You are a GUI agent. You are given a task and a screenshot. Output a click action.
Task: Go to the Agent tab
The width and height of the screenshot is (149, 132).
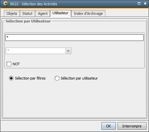[x=43, y=14]
